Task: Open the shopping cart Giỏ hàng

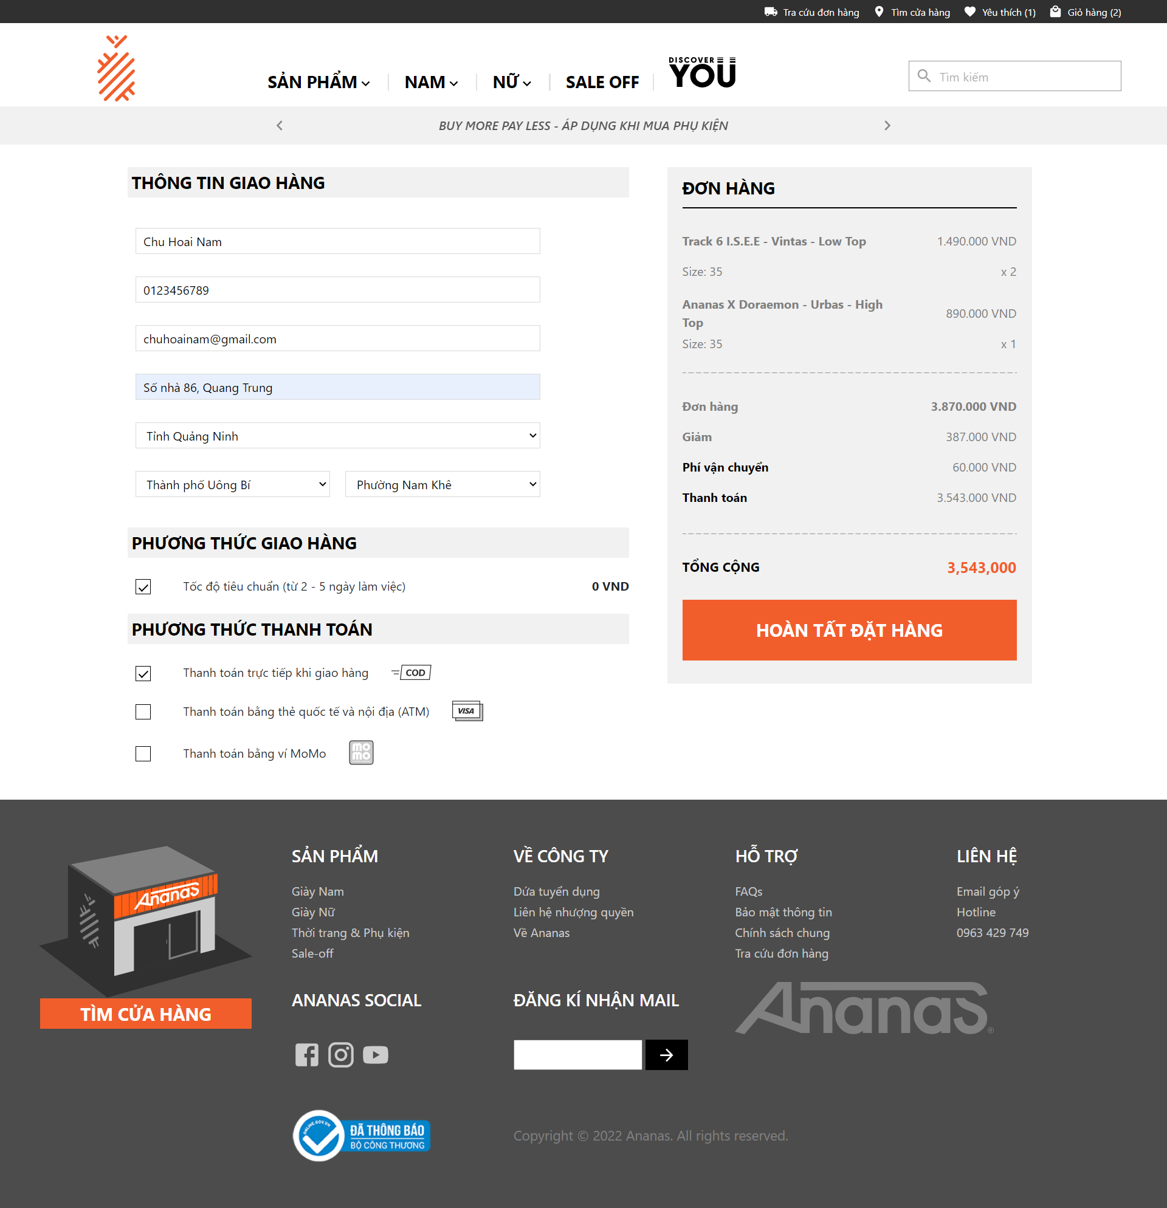Action: click(1086, 11)
